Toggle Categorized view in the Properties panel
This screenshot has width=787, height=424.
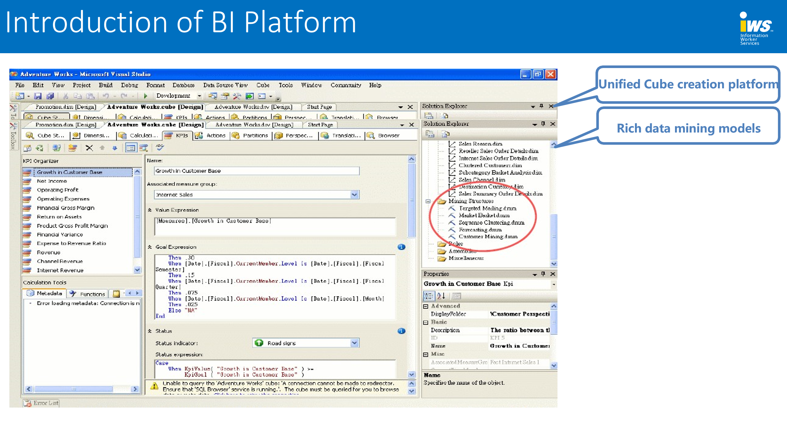click(429, 296)
